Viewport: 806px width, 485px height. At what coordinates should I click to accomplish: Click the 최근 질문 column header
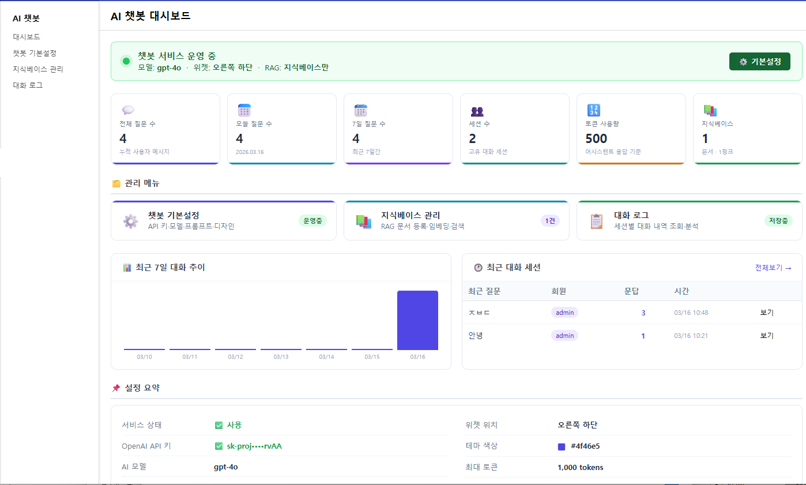[484, 291]
